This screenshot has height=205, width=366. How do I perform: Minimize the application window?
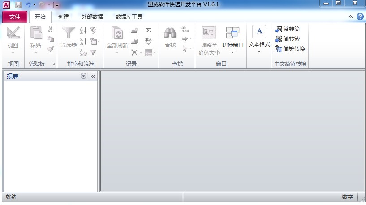[326, 4]
